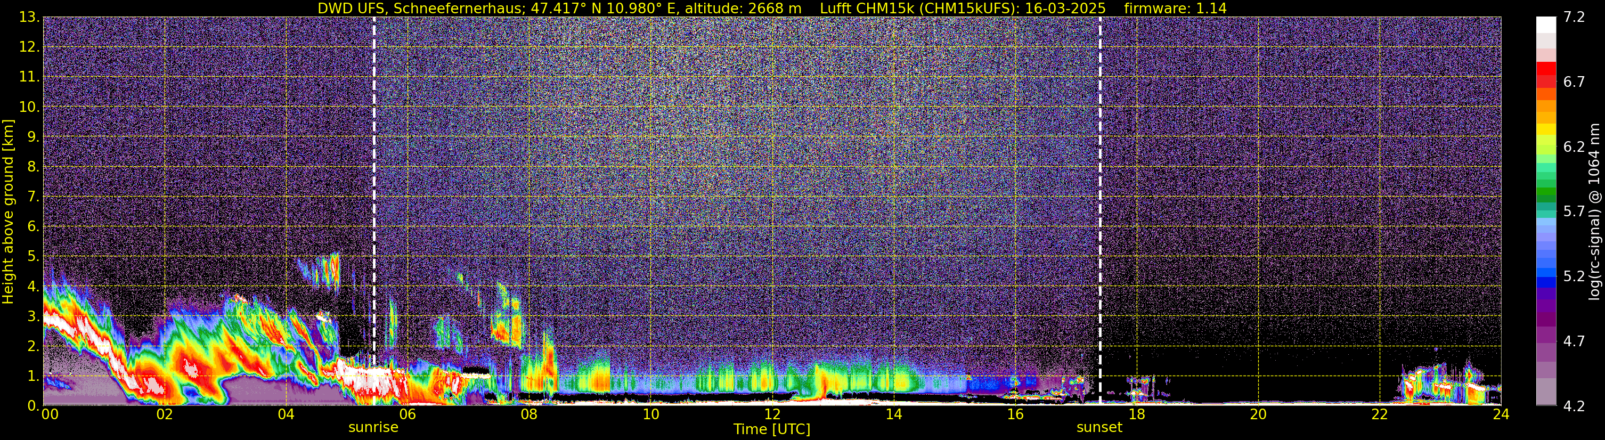
Task: Click the time axis tick label 16
Action: pos(1015,414)
